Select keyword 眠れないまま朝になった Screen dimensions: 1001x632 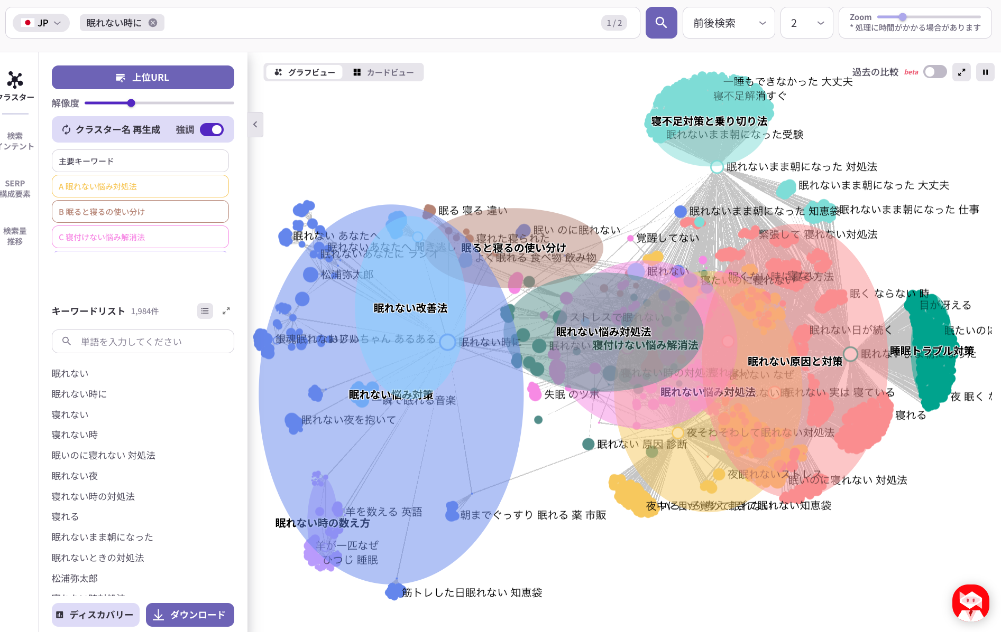pos(103,537)
